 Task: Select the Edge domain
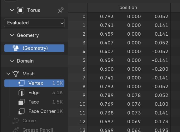click(34, 93)
